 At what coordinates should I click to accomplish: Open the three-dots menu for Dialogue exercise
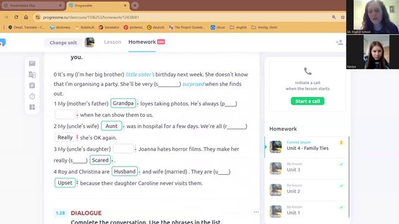(256, 212)
